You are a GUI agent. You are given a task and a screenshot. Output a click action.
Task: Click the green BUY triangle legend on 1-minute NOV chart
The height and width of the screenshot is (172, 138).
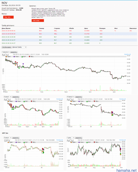click(22, 56)
